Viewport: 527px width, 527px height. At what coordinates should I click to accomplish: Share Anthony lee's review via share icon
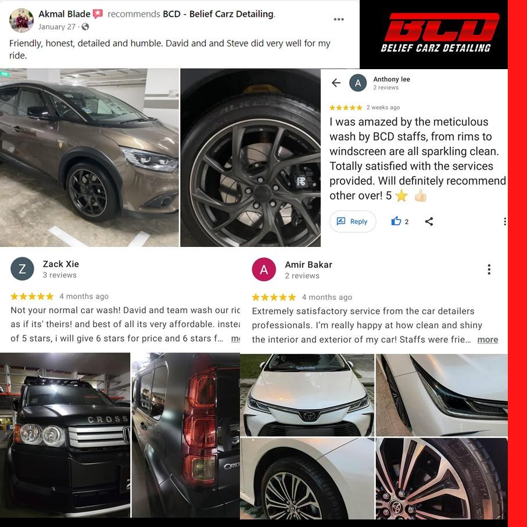tap(429, 221)
